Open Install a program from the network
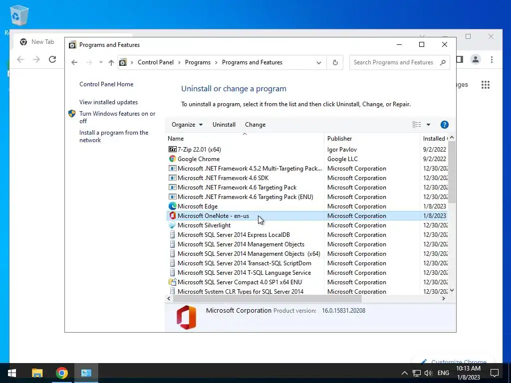 (x=114, y=136)
